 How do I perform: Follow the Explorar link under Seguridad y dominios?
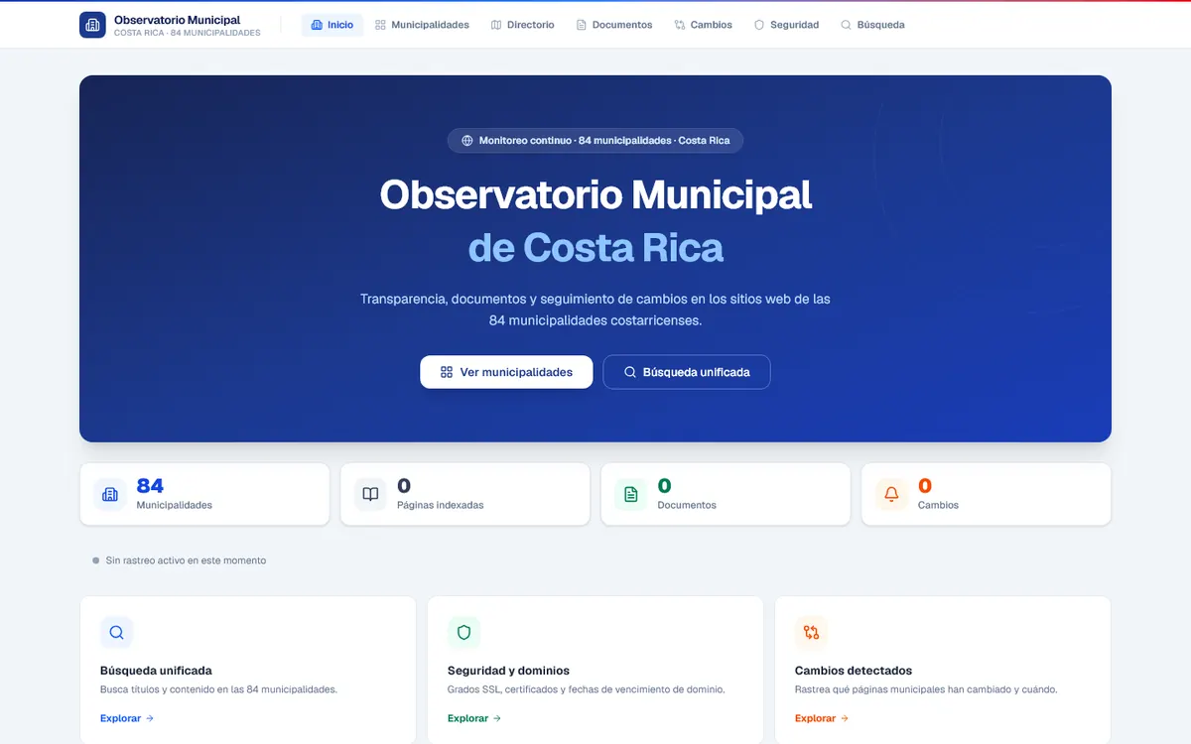pyautogui.click(x=474, y=718)
